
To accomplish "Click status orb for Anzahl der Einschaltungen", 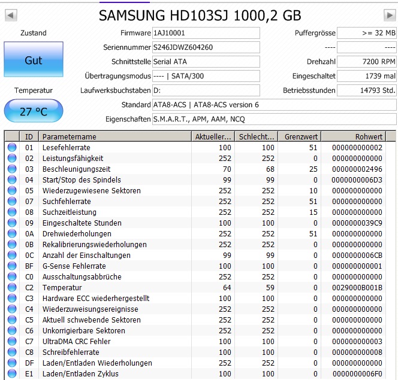I will [12, 255].
